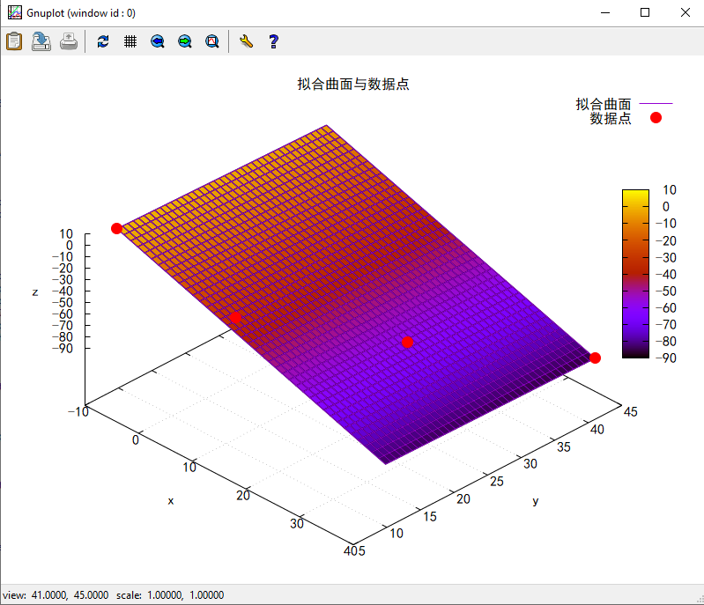Screen dimensions: 704x605
Task: Apply next zoom settings icon
Action: 185,41
